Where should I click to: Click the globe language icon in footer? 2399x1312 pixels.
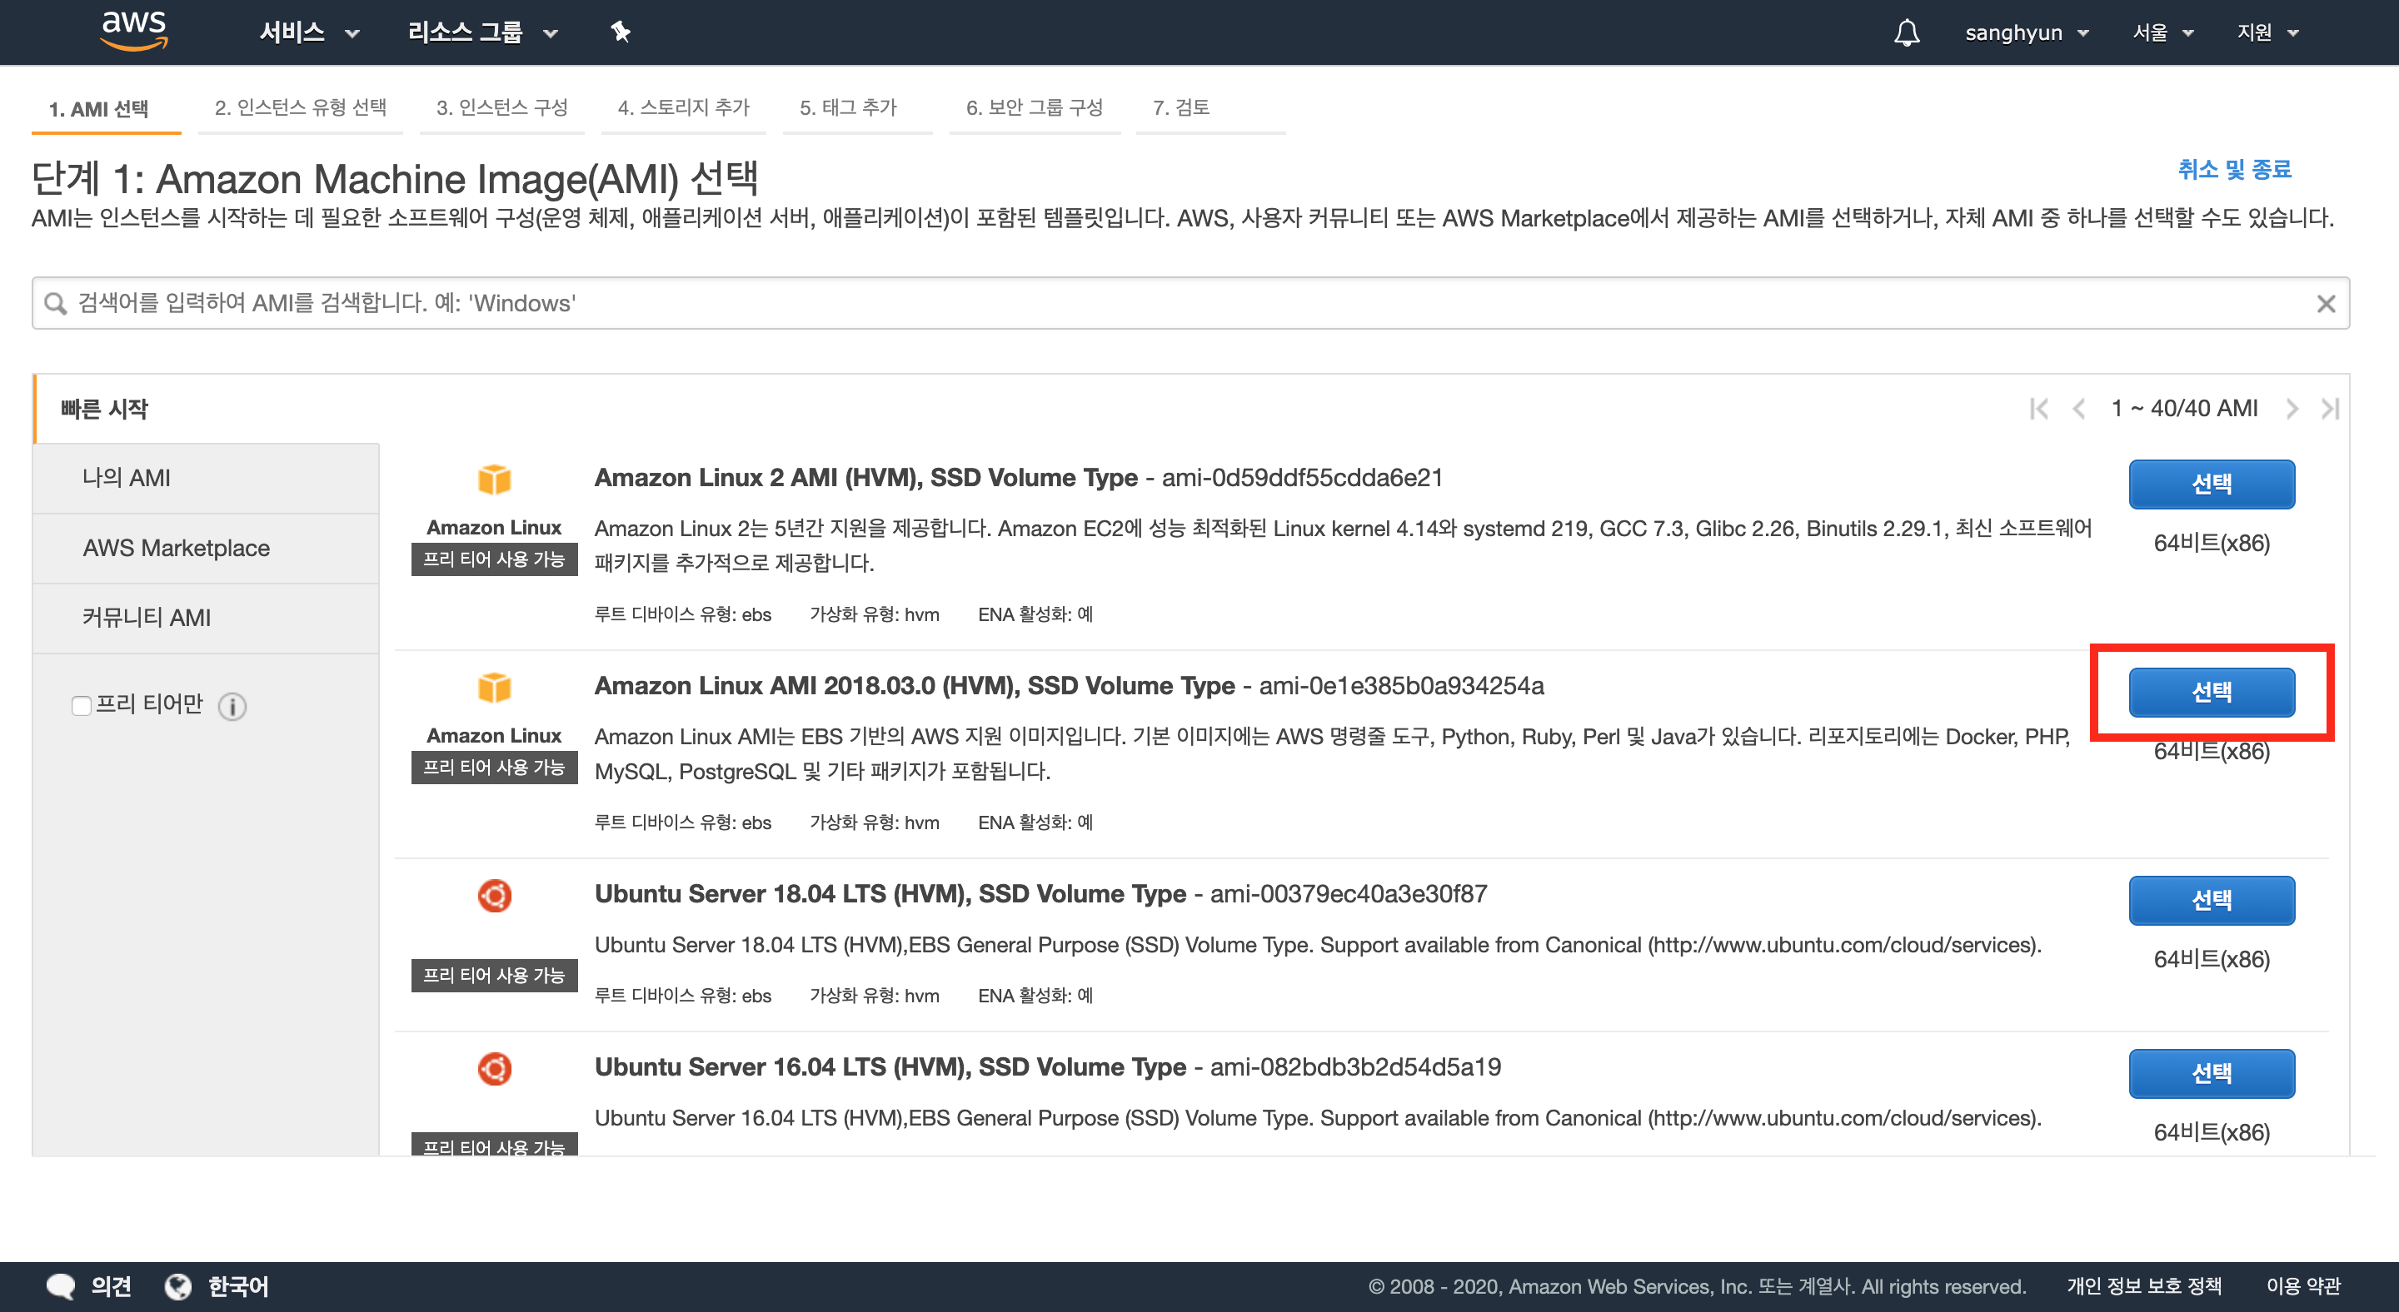pyautogui.click(x=178, y=1286)
